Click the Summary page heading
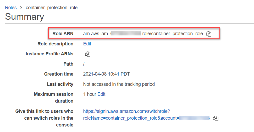Screen dimensions: 254x132 tap(24, 17)
